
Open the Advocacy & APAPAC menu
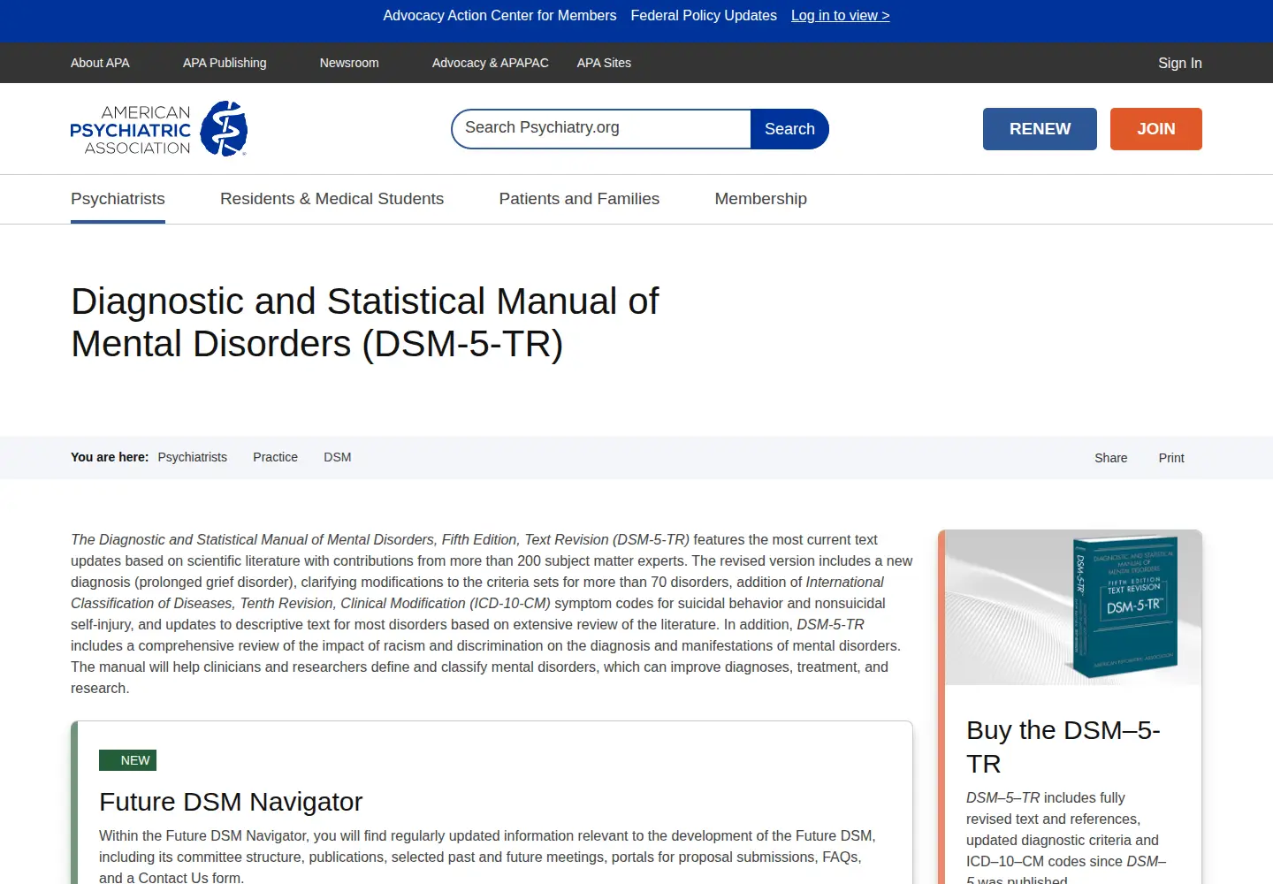(x=491, y=63)
